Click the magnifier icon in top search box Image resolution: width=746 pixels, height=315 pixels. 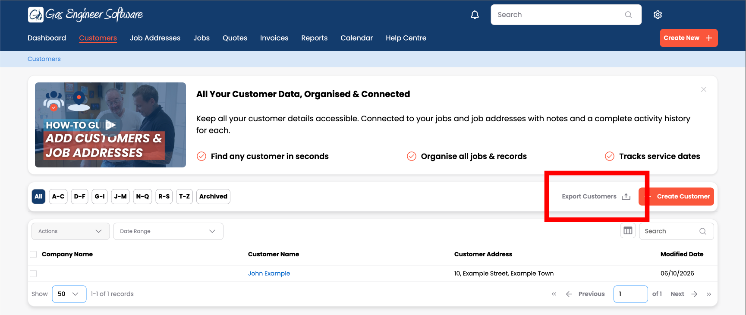click(x=628, y=15)
